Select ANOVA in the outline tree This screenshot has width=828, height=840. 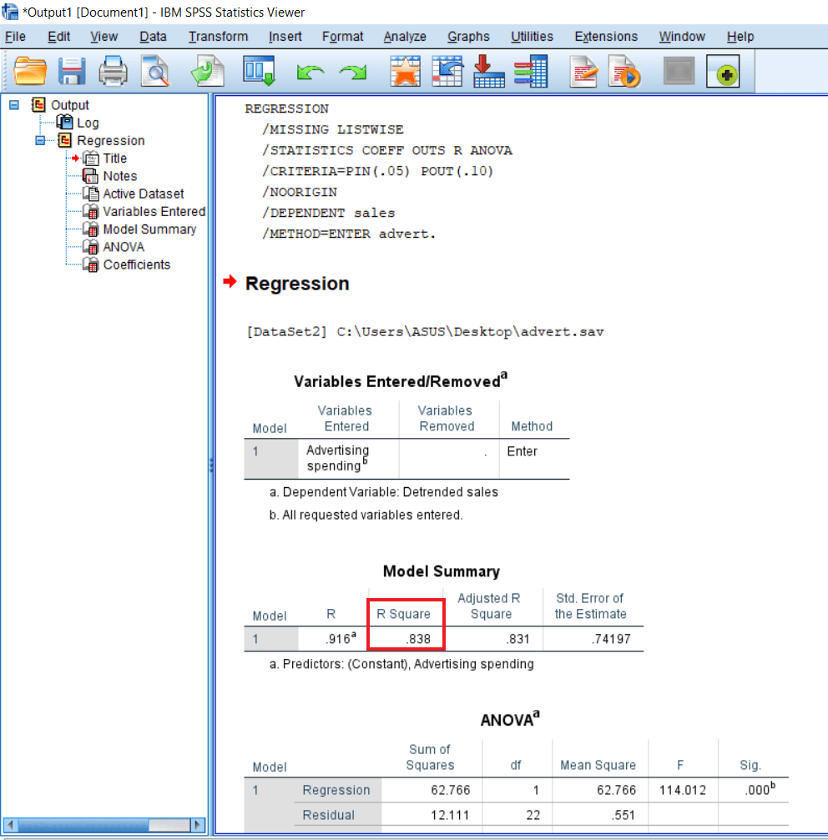tap(124, 247)
